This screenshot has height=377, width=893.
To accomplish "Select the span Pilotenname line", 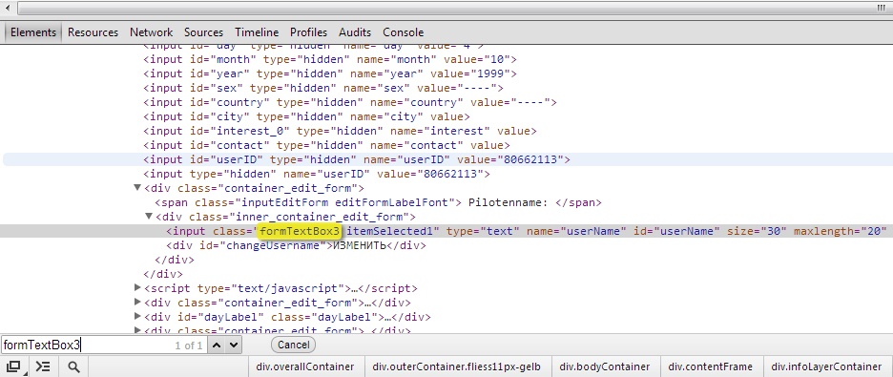I will [x=378, y=202].
